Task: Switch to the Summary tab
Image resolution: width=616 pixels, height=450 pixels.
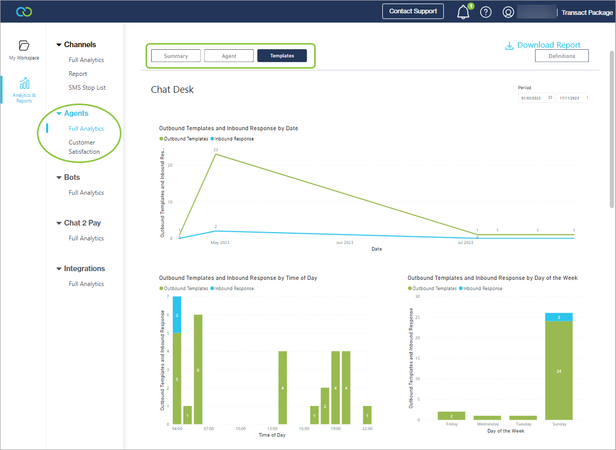Action: point(176,56)
